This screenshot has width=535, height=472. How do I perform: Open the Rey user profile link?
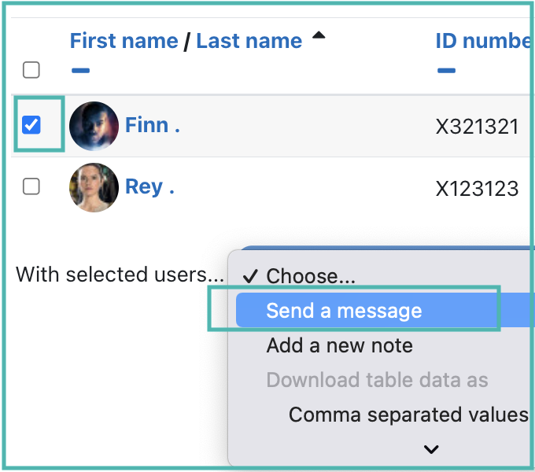point(149,187)
